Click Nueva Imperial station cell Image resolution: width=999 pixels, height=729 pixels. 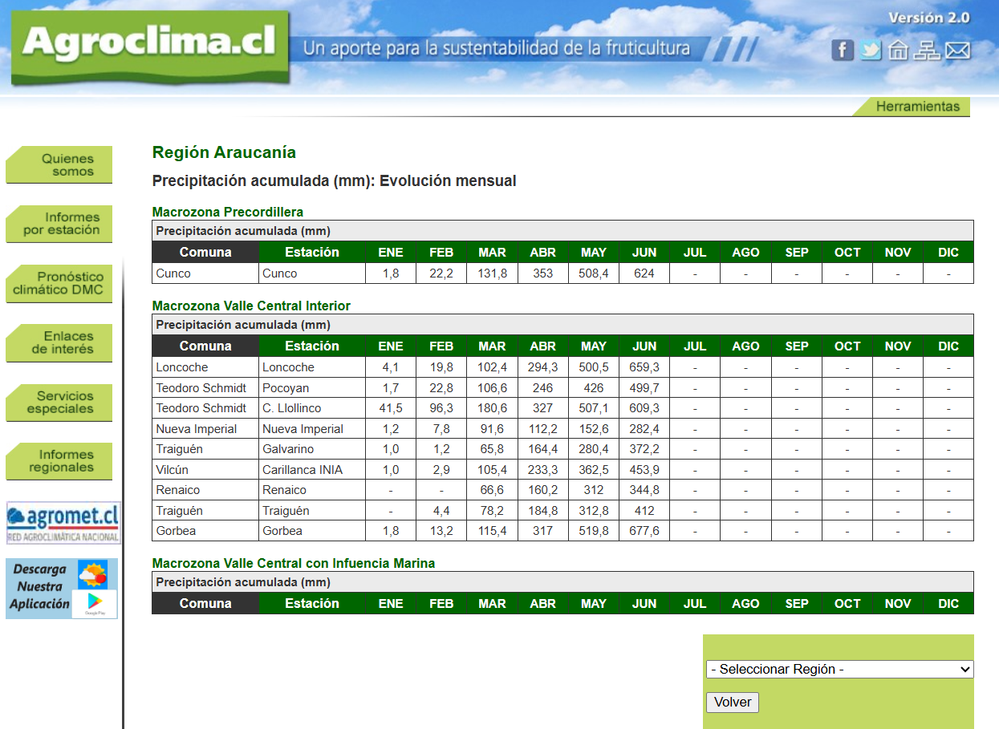[x=312, y=429]
